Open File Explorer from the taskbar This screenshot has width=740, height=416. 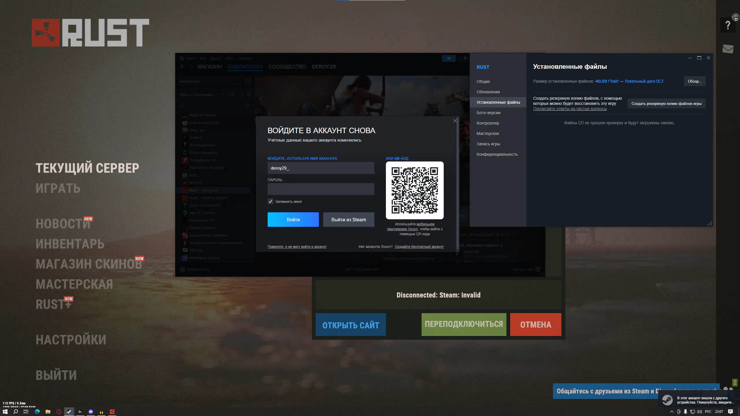(x=48, y=412)
